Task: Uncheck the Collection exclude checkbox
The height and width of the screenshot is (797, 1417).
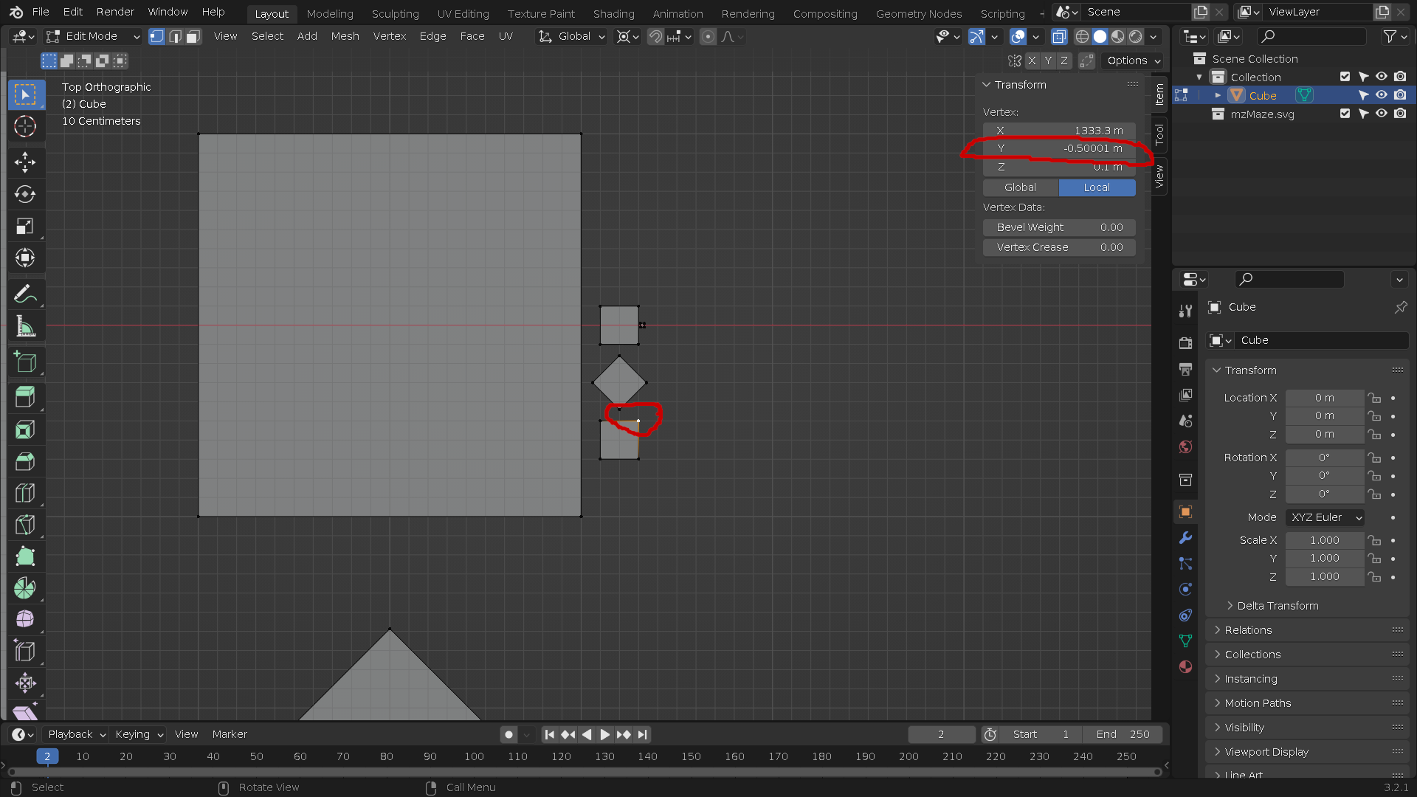Action: coord(1345,77)
